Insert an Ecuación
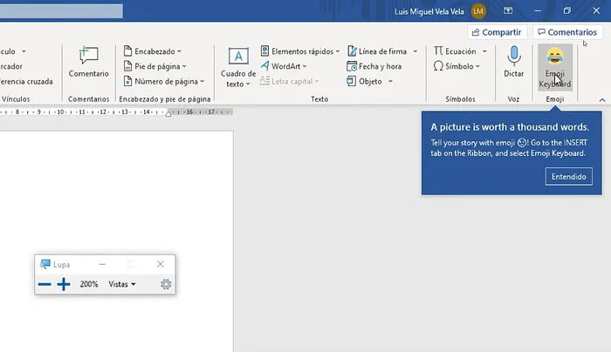 click(455, 51)
